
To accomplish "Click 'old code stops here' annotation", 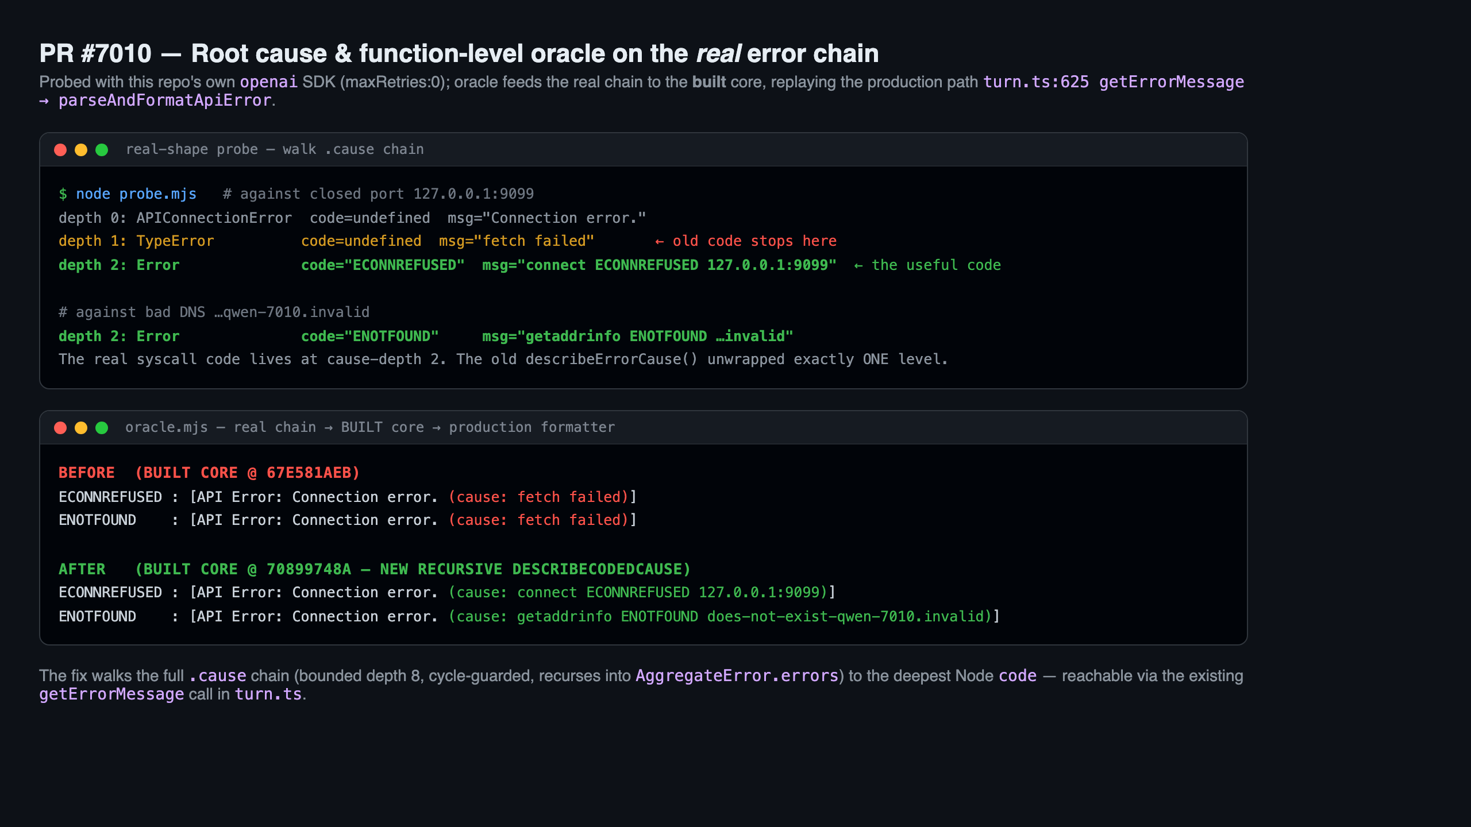I will [x=746, y=241].
